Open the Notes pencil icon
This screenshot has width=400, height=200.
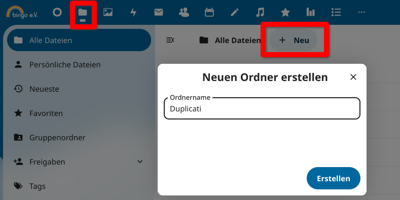click(235, 12)
